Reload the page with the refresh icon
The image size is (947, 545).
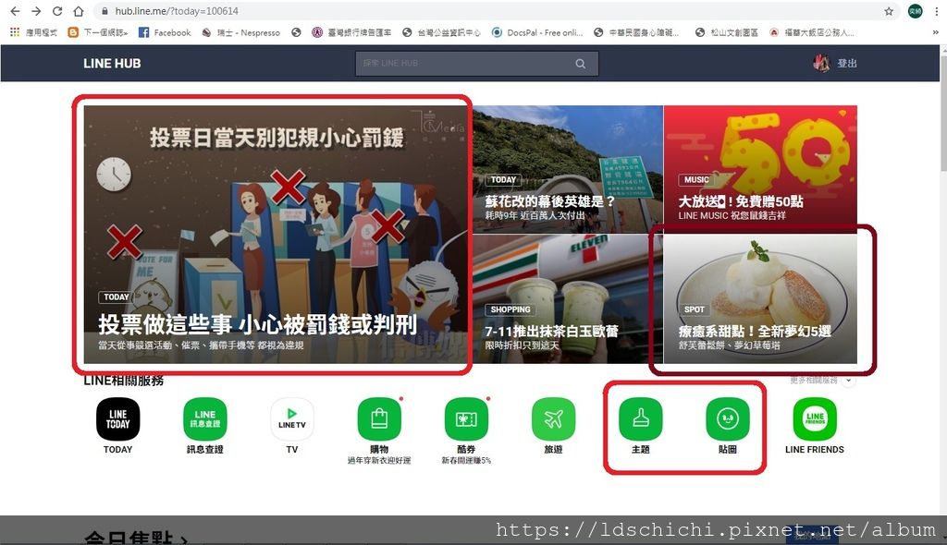56,11
